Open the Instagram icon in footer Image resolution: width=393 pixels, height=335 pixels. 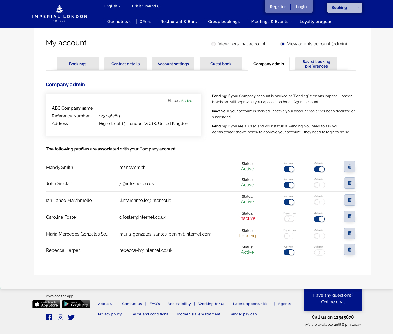tap(60, 317)
